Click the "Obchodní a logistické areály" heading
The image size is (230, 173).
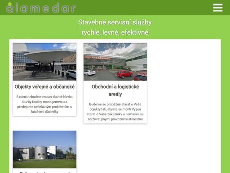click(115, 91)
